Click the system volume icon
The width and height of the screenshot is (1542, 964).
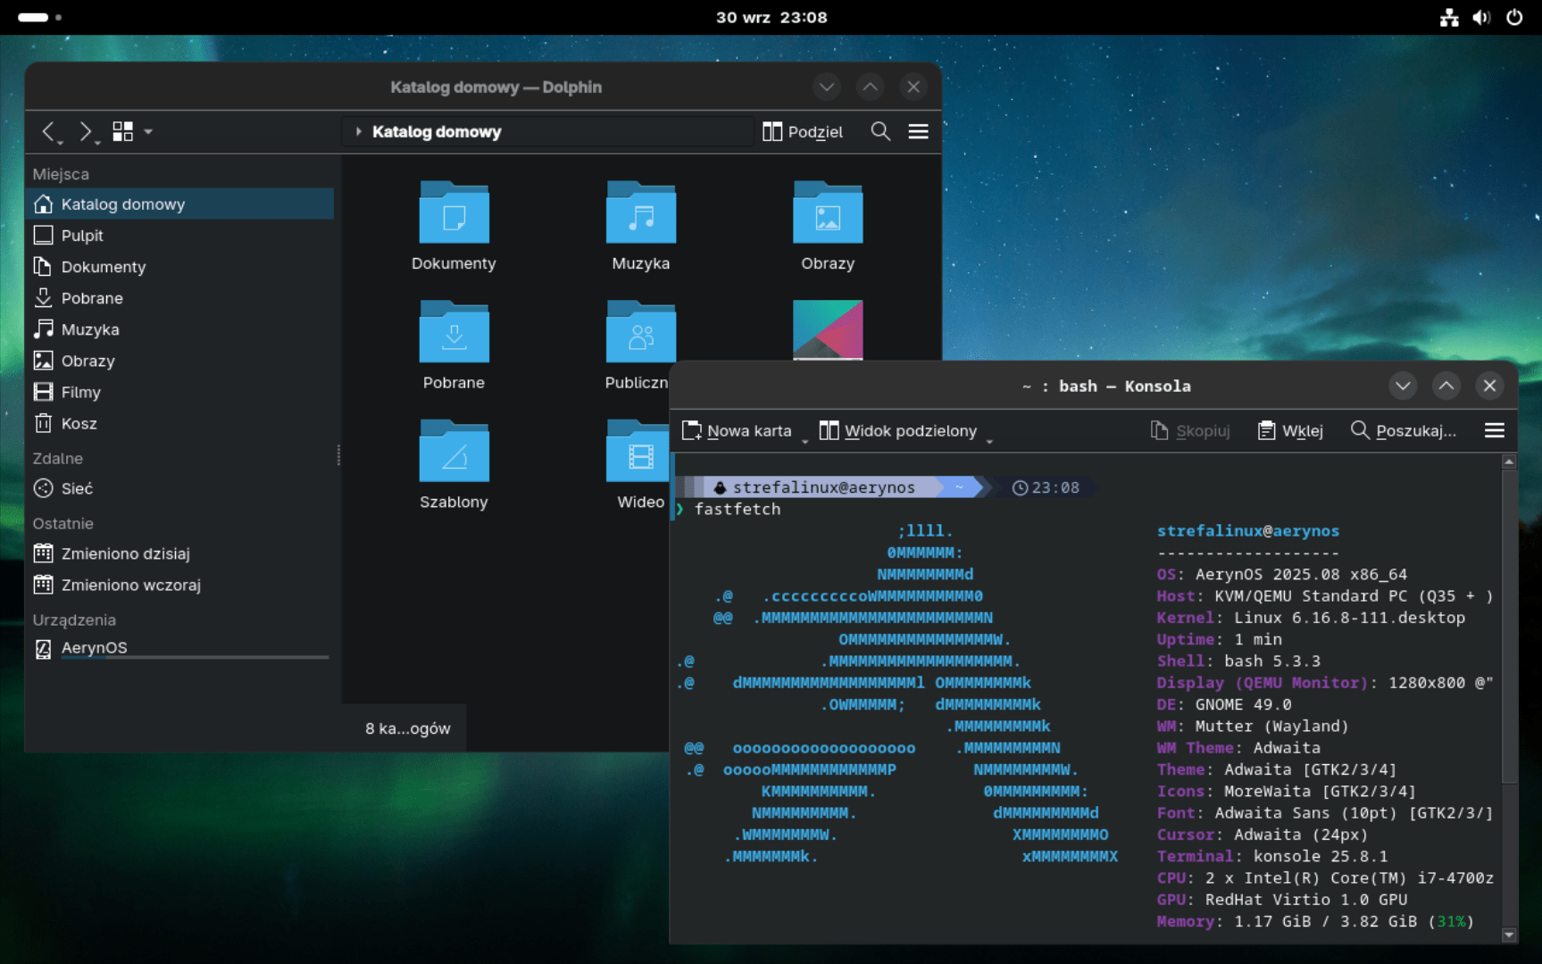click(1481, 18)
